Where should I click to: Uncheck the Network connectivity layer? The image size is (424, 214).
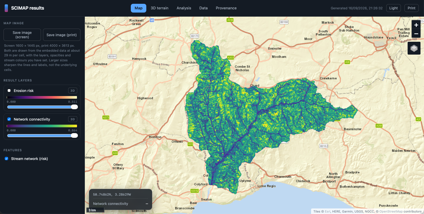[9, 119]
